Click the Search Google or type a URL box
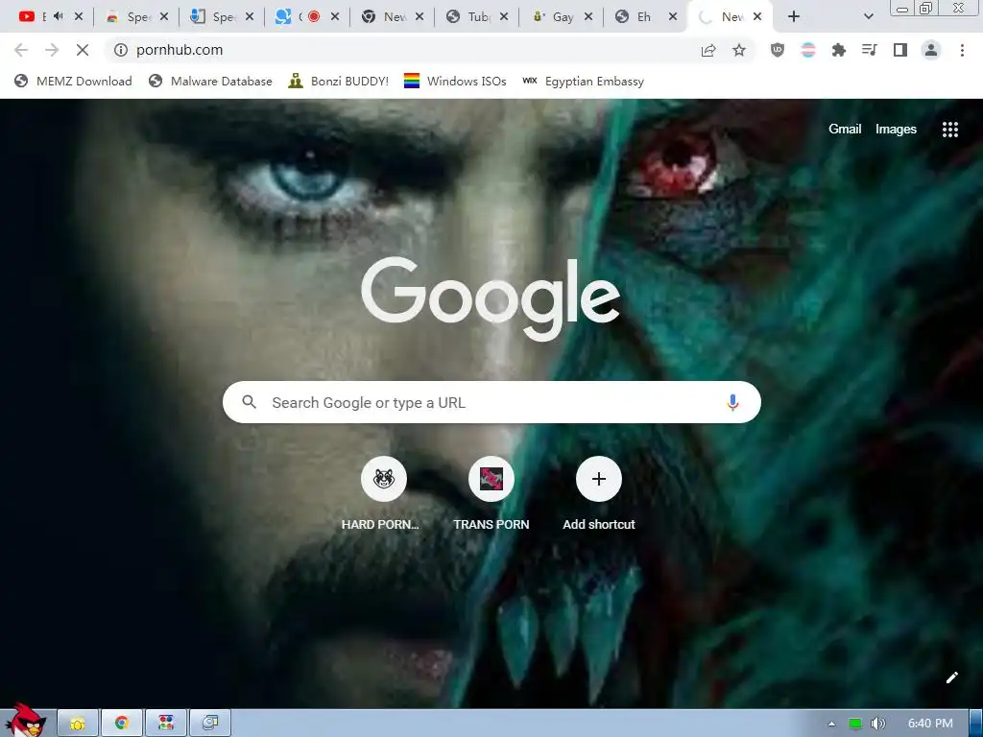The width and height of the screenshot is (983, 737). pos(491,402)
